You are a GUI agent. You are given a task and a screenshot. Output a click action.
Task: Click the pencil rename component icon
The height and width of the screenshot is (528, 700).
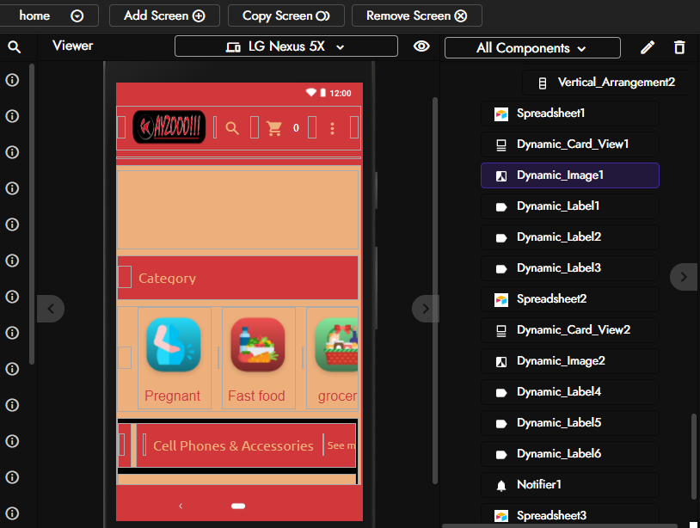click(648, 47)
